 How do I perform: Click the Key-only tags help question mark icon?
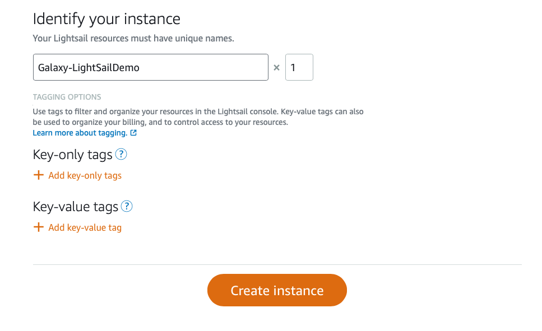click(121, 154)
